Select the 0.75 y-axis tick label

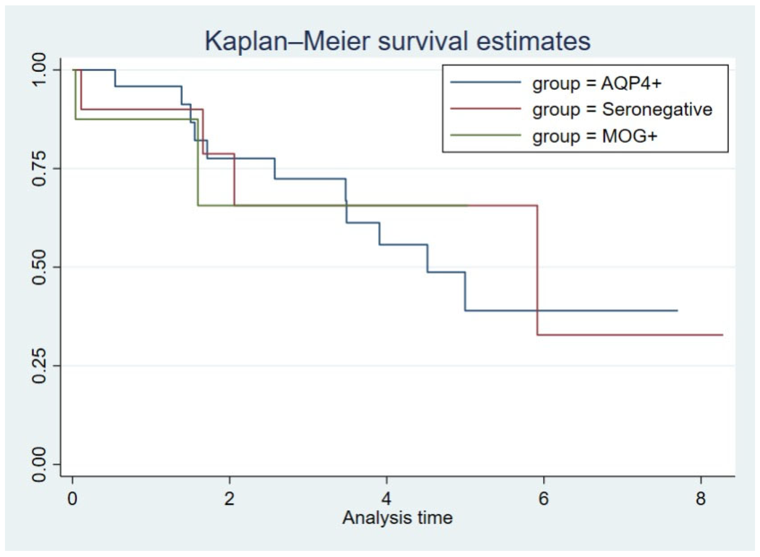[x=39, y=169]
